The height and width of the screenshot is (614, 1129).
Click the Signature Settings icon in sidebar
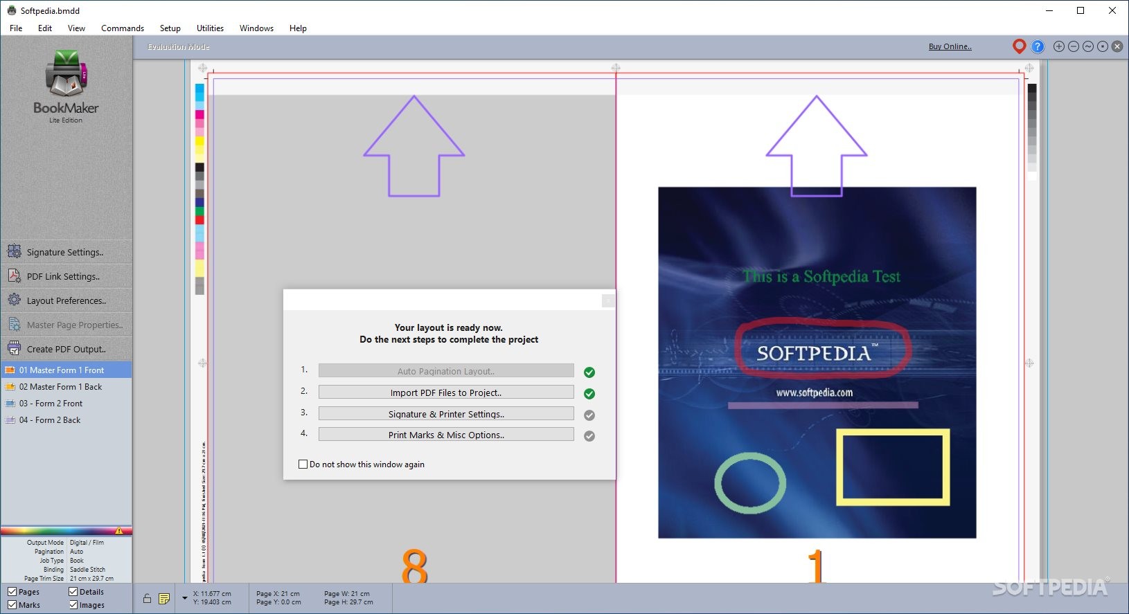[x=14, y=251]
